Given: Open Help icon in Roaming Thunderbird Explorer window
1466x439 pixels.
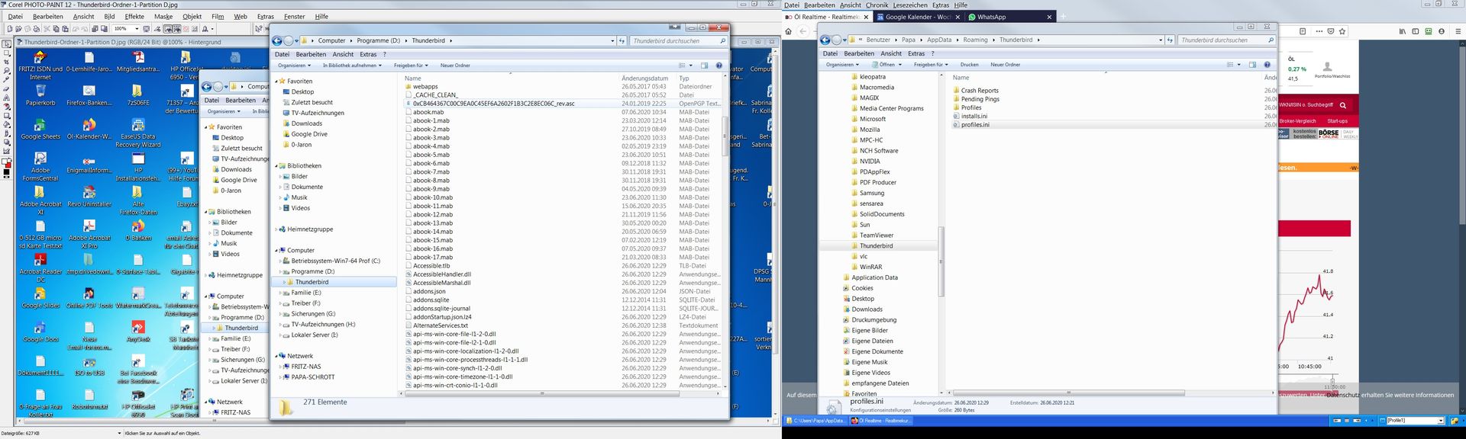Looking at the screenshot, I should pos(1267,65).
